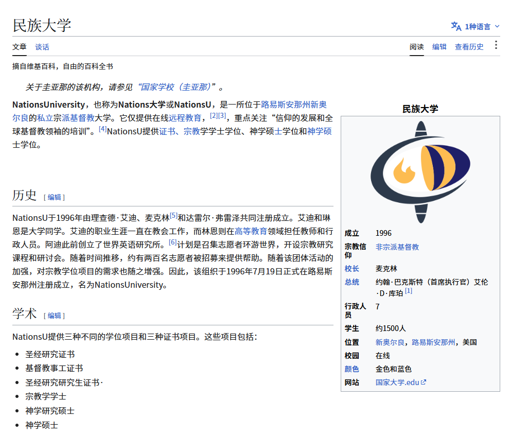Screen dimensions: 510x435
Task: Click the 神学硕士 list item
Action: (42, 425)
